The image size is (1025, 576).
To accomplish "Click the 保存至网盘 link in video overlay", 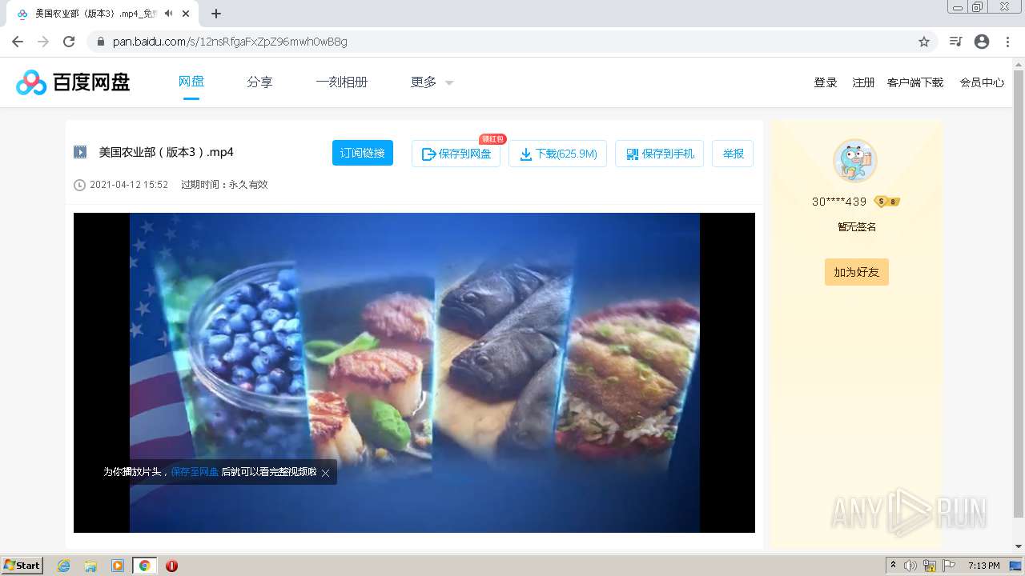I will click(x=195, y=472).
